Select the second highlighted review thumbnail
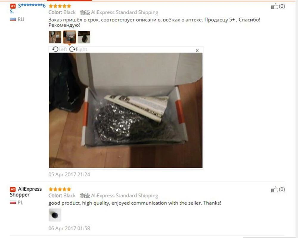This screenshot has width=298, height=238. [x=69, y=37]
